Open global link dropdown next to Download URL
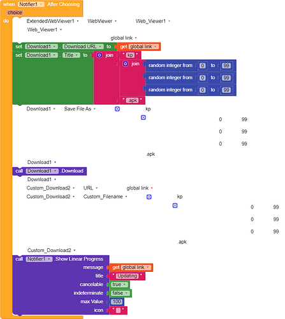This screenshot has height=319, width=285. (x=143, y=47)
